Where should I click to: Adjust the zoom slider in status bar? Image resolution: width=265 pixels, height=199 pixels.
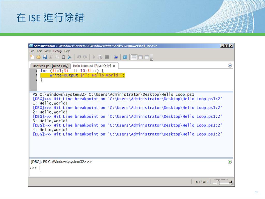pos(219,182)
